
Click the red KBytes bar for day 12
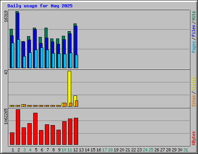pyautogui.click(x=76, y=131)
